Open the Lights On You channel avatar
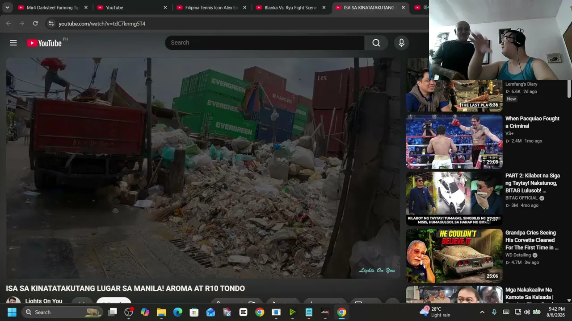The width and height of the screenshot is (572, 321). (x=13, y=300)
